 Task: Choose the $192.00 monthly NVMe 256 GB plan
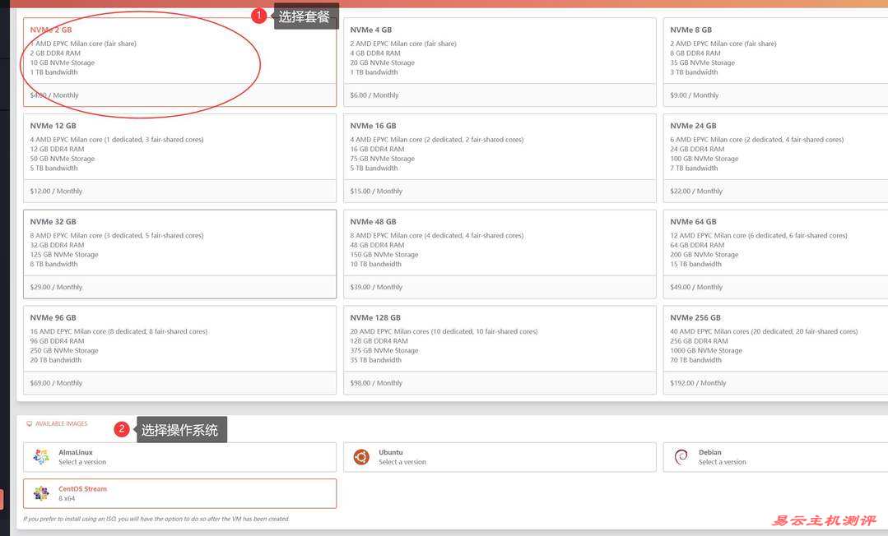tap(774, 349)
